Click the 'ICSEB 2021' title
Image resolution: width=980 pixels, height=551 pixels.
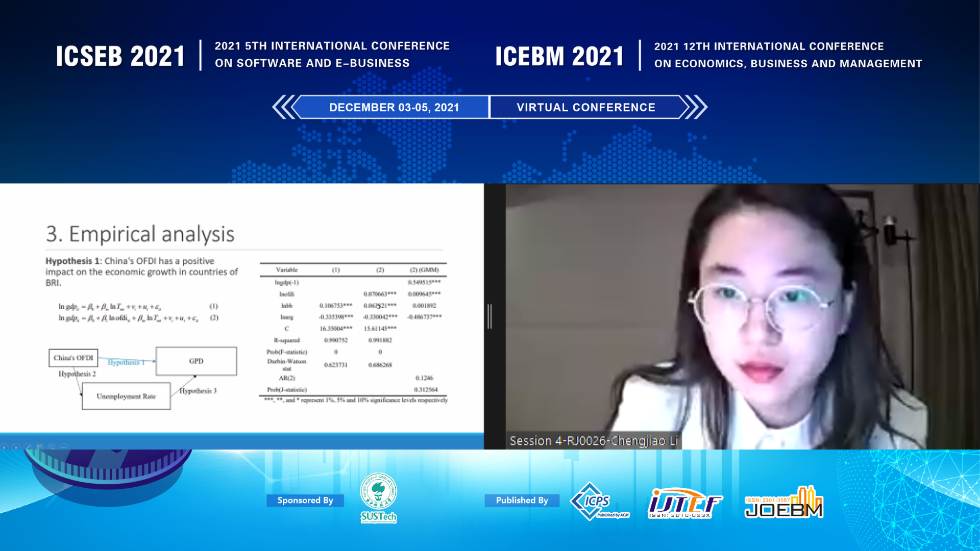(x=120, y=56)
